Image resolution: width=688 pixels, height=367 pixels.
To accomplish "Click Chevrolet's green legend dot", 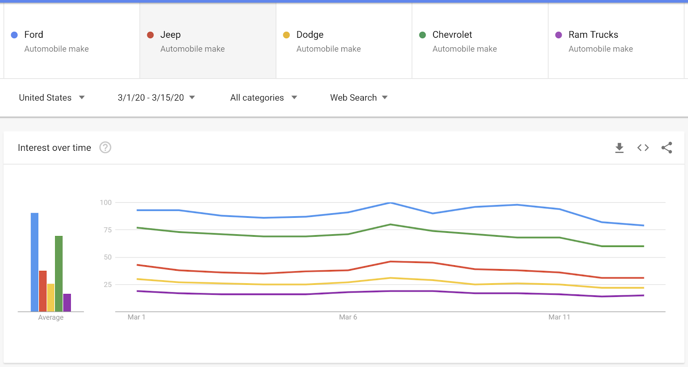I will [423, 35].
